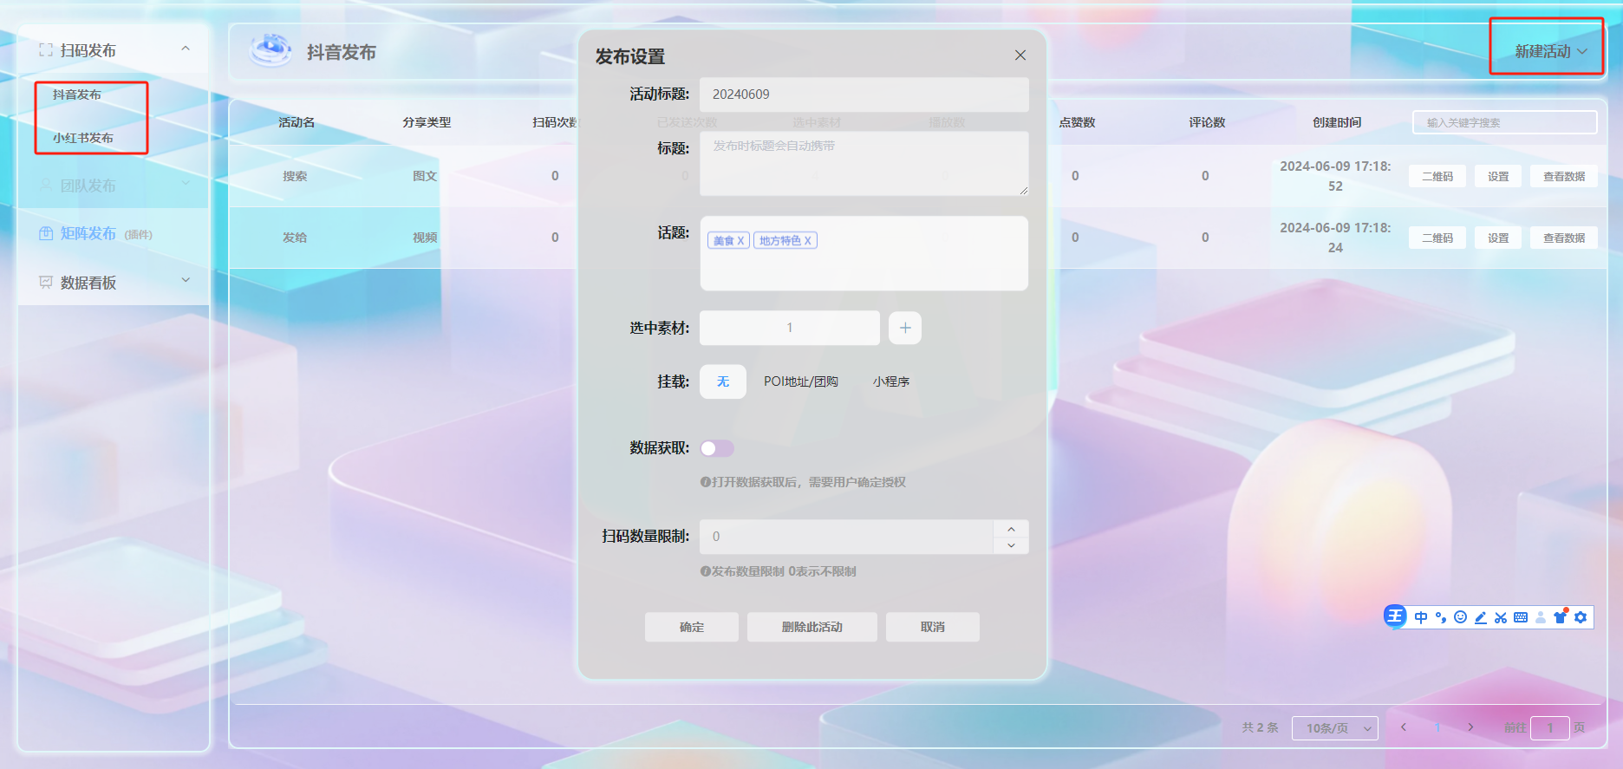Viewport: 1623px width, 769px height.
Task: Click the 分享类型 column header
Action: click(427, 122)
